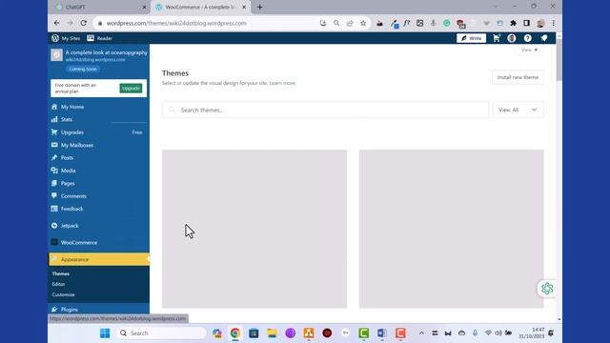Click the Write button

click(471, 38)
